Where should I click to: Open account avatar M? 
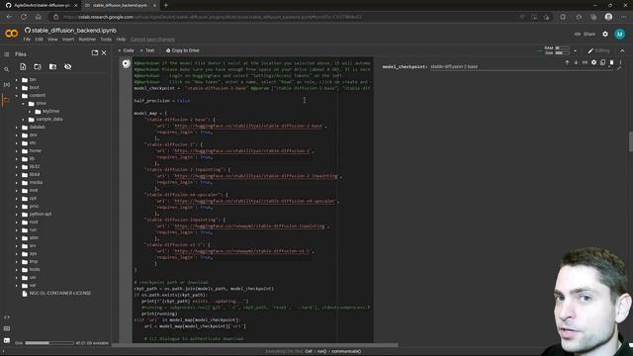pyautogui.click(x=620, y=34)
